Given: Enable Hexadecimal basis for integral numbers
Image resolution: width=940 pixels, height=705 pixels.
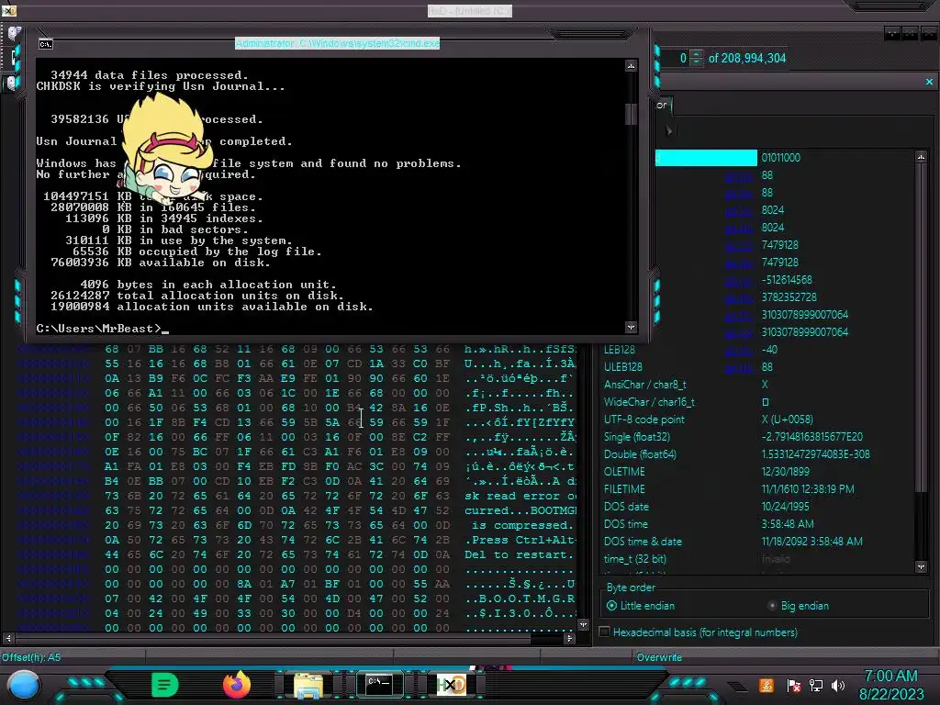Looking at the screenshot, I should point(699,632).
